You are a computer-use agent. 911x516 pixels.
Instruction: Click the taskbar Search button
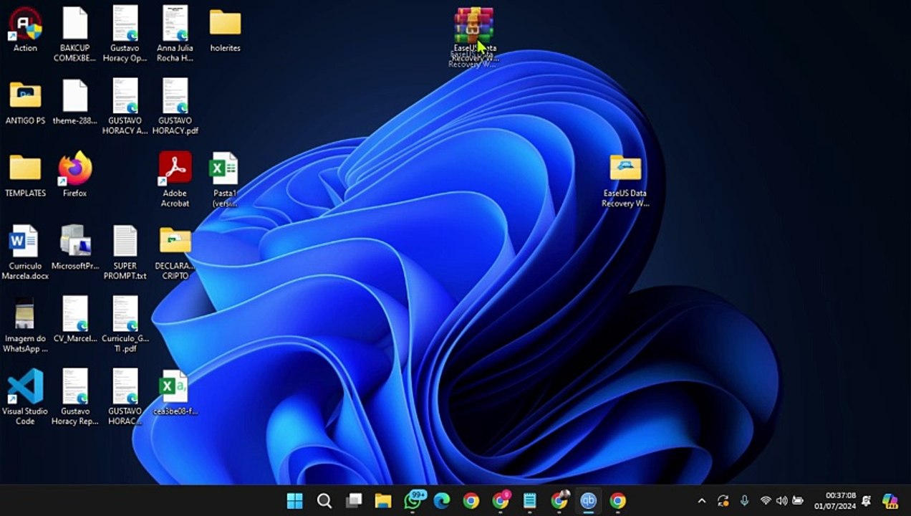[x=324, y=501]
